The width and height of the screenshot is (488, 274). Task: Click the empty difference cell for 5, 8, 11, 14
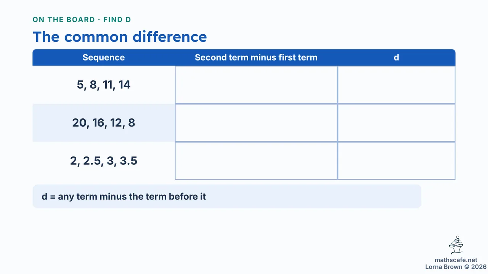[x=256, y=85]
